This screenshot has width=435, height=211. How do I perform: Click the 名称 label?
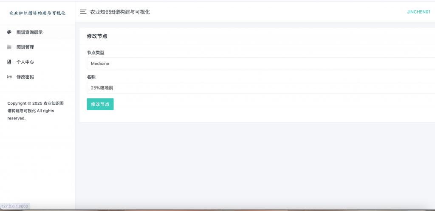[x=91, y=77]
